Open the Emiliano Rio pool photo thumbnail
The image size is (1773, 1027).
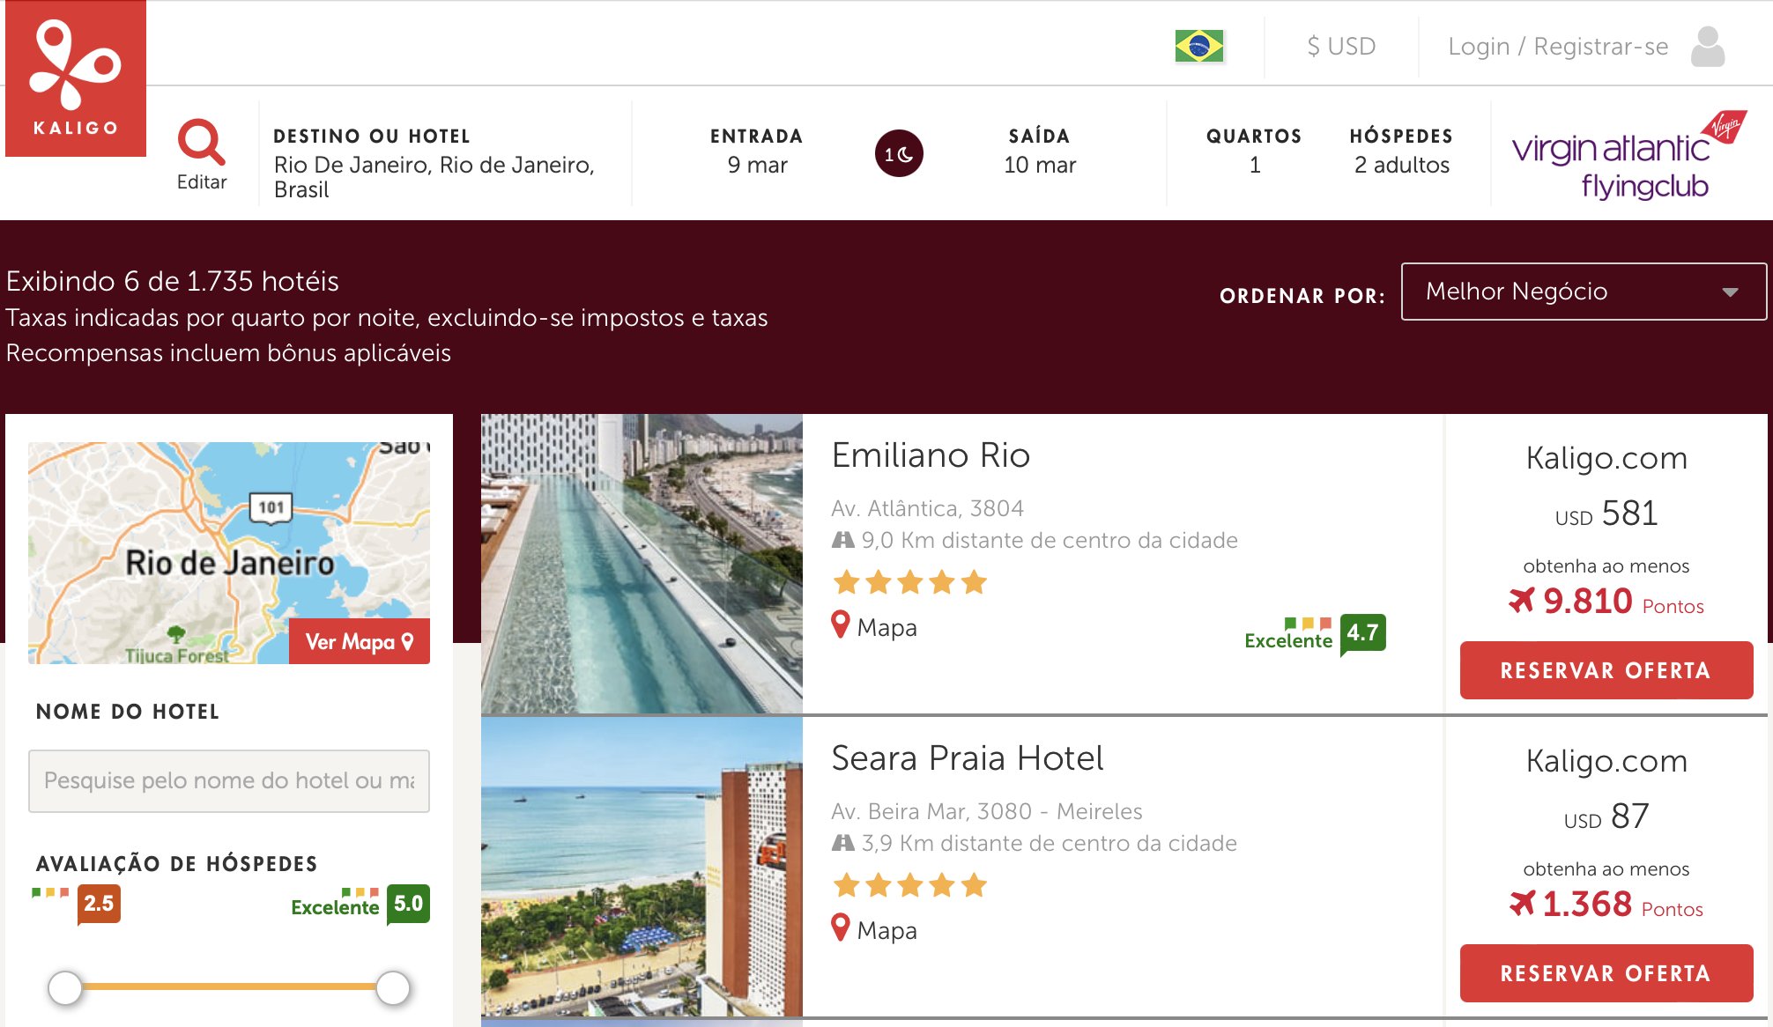point(642,564)
